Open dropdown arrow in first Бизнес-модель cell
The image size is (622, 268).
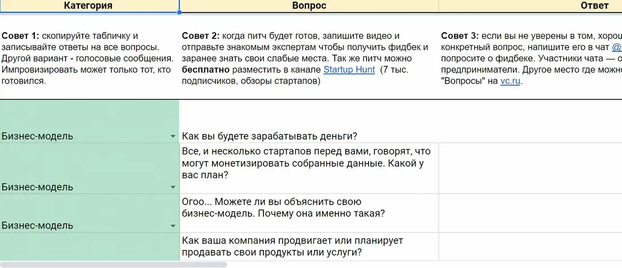click(173, 136)
